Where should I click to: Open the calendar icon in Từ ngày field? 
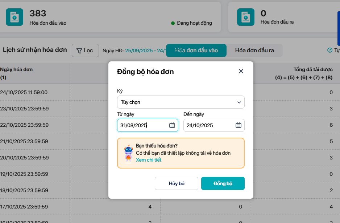pyautogui.click(x=172, y=125)
